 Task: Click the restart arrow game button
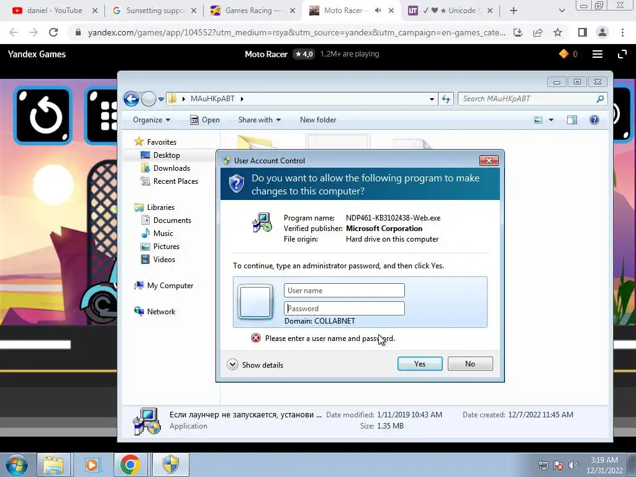(x=43, y=116)
